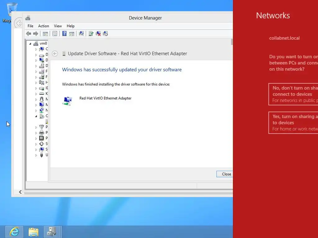
Task: Select the vm8 computer root node icon
Action: pos(36,43)
